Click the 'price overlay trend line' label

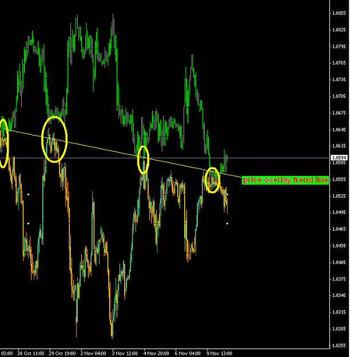tap(285, 180)
